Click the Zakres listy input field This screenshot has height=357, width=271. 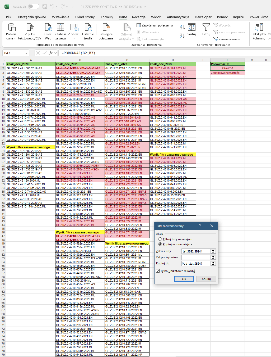click(x=196, y=251)
